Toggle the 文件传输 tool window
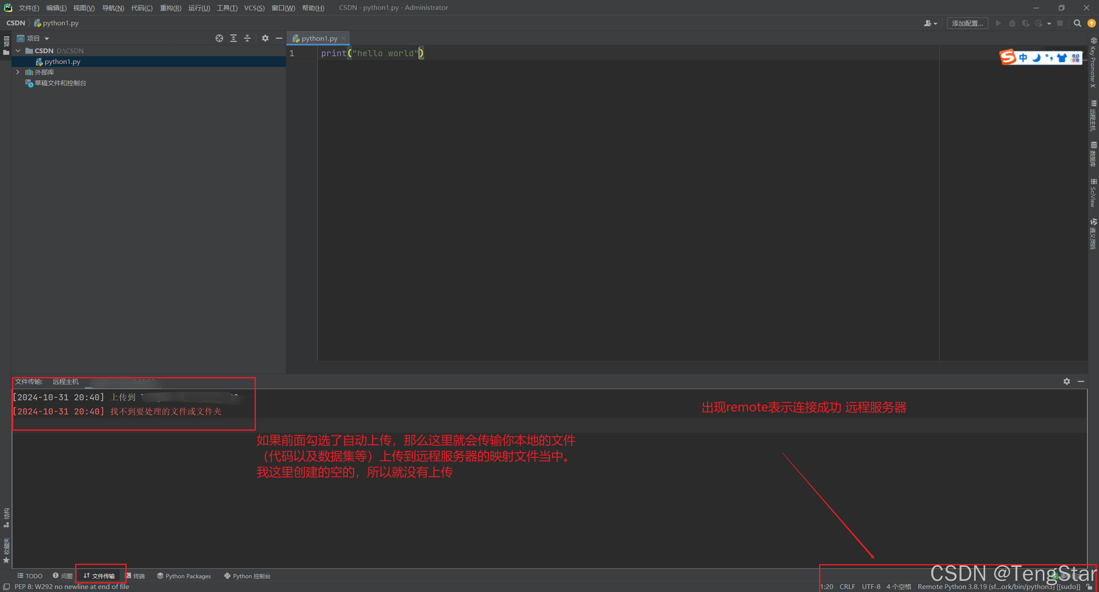Screen dimensions: 1099x592 (x=101, y=576)
